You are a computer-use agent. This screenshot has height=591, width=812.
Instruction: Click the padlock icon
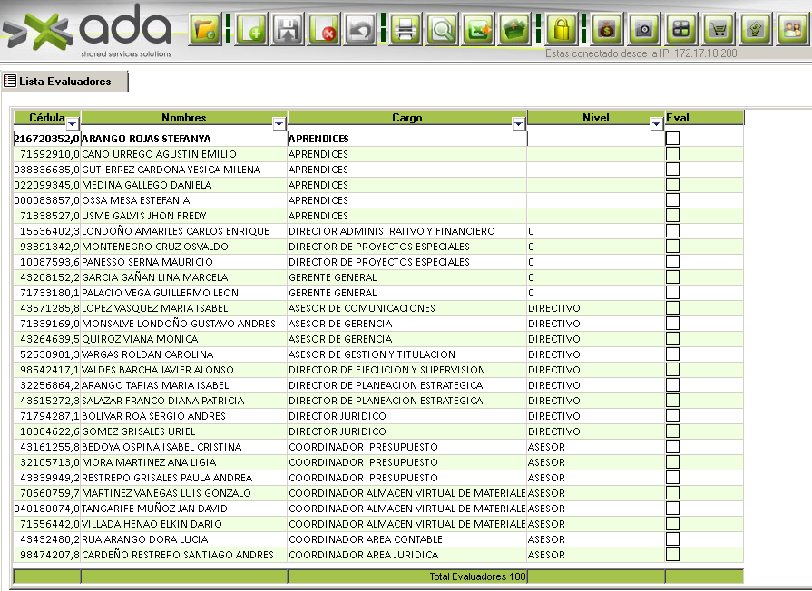[563, 30]
